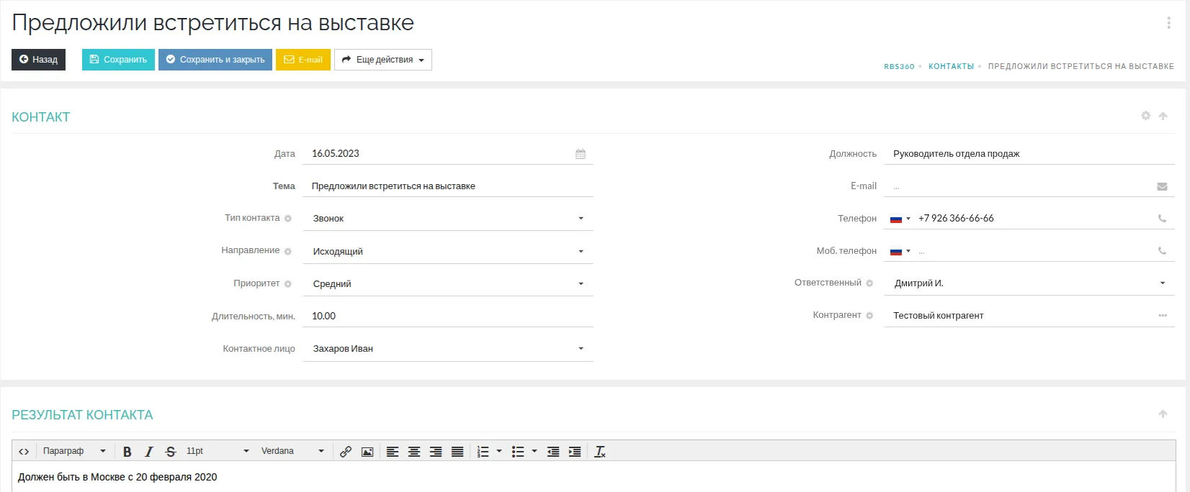The height and width of the screenshot is (492, 1190).
Task: Insert a link in the editor toolbar
Action: pyautogui.click(x=346, y=452)
